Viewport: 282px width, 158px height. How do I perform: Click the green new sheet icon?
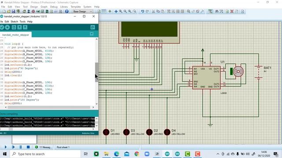(x=227, y=11)
